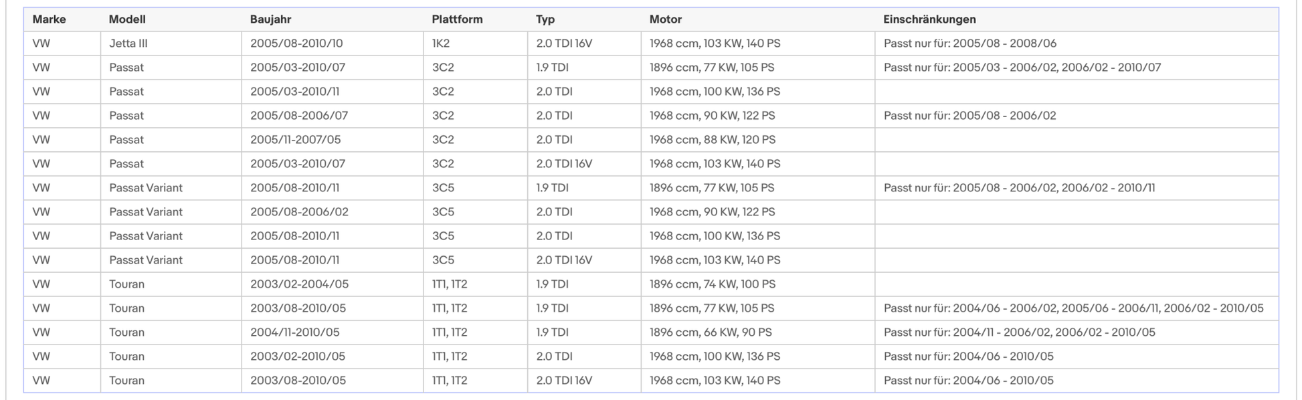Click the 2005/08-2006/07 Baujahr cell
Viewport: 1302px width, 400px height.
click(x=299, y=116)
